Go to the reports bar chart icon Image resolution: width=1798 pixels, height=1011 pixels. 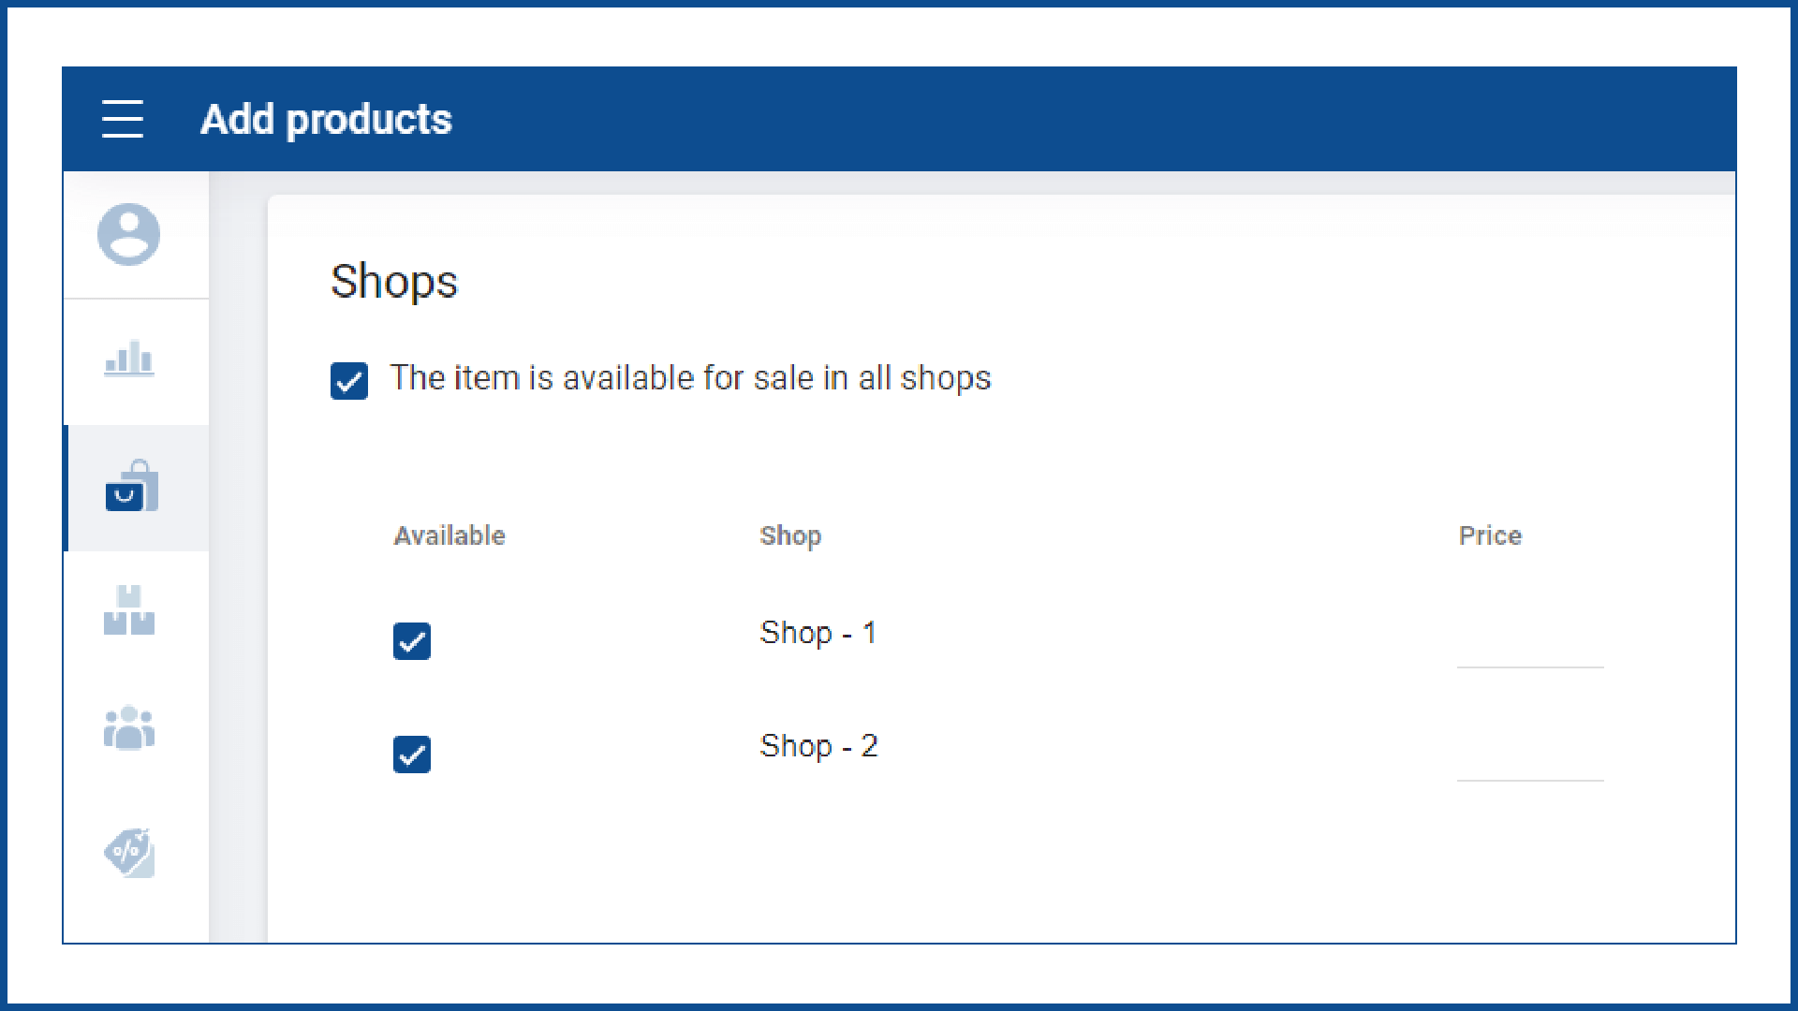click(129, 359)
